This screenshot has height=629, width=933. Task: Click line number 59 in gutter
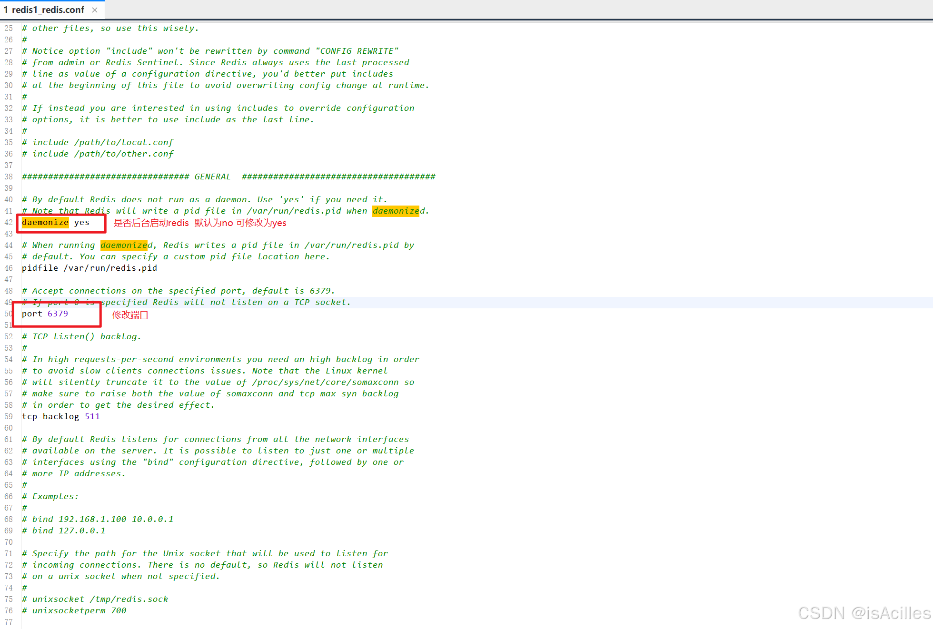(x=9, y=416)
